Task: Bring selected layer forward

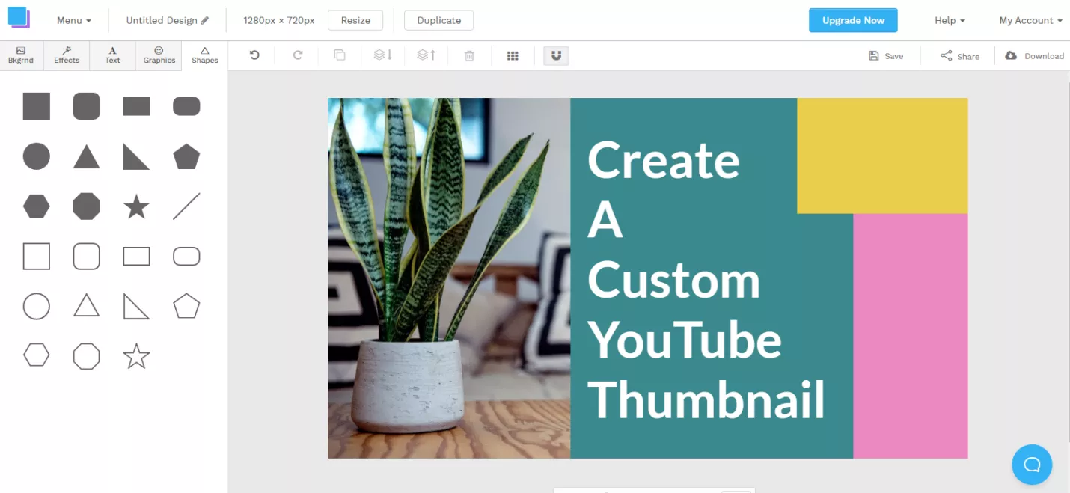Action: coord(427,55)
